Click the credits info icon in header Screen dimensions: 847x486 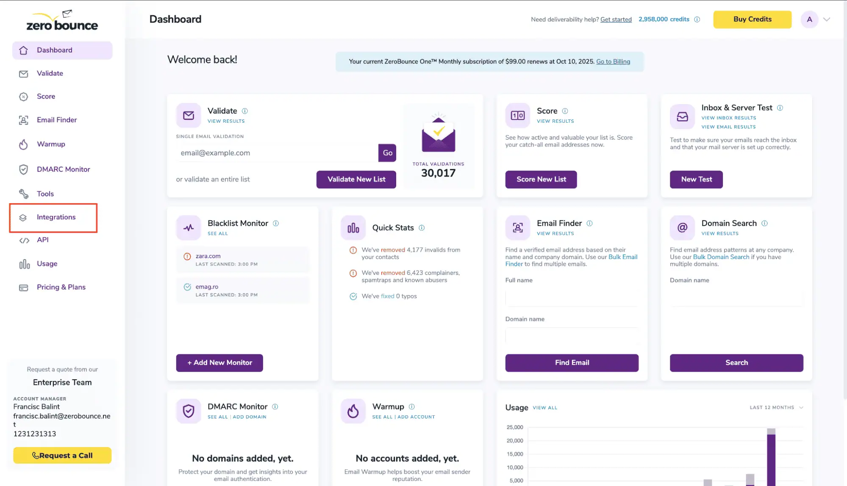pos(697,19)
